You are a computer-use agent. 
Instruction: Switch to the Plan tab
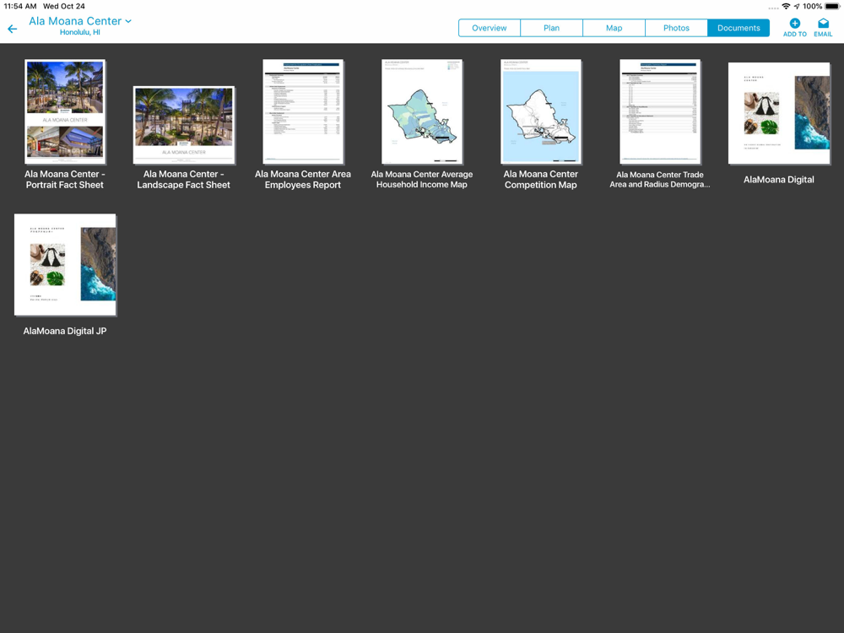tap(551, 28)
